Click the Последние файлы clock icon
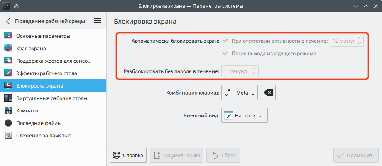Viewport: 382px width, 166px height. 8,123
